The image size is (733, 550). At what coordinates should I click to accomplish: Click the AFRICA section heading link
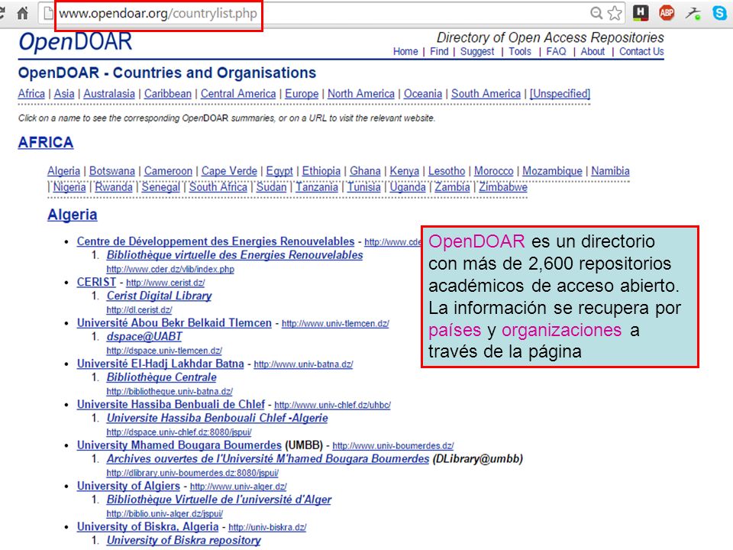[x=46, y=142]
